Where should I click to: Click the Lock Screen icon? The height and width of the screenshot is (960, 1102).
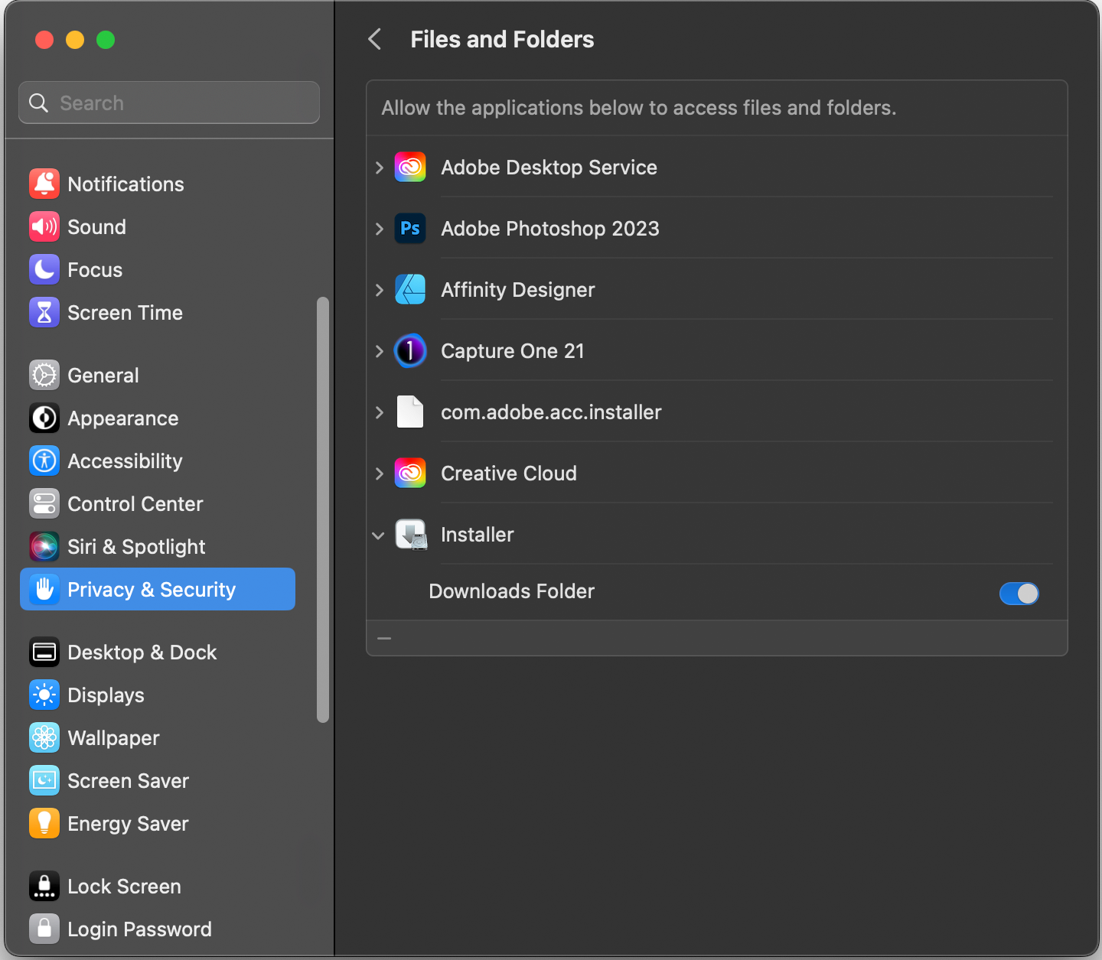click(44, 886)
